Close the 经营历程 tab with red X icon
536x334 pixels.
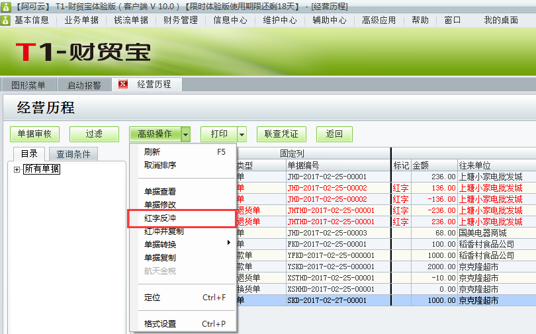tap(122, 84)
